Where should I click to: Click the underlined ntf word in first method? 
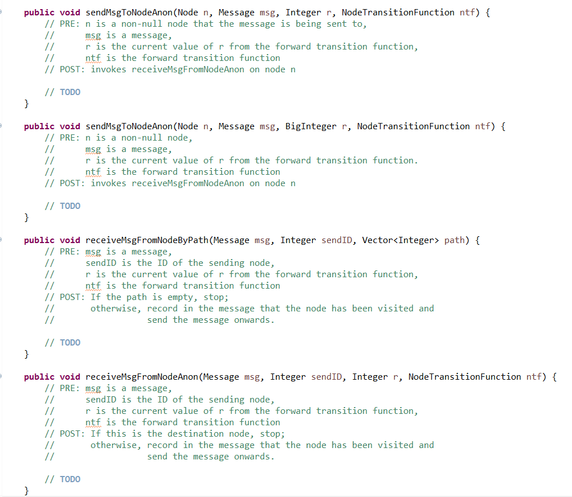93,57
